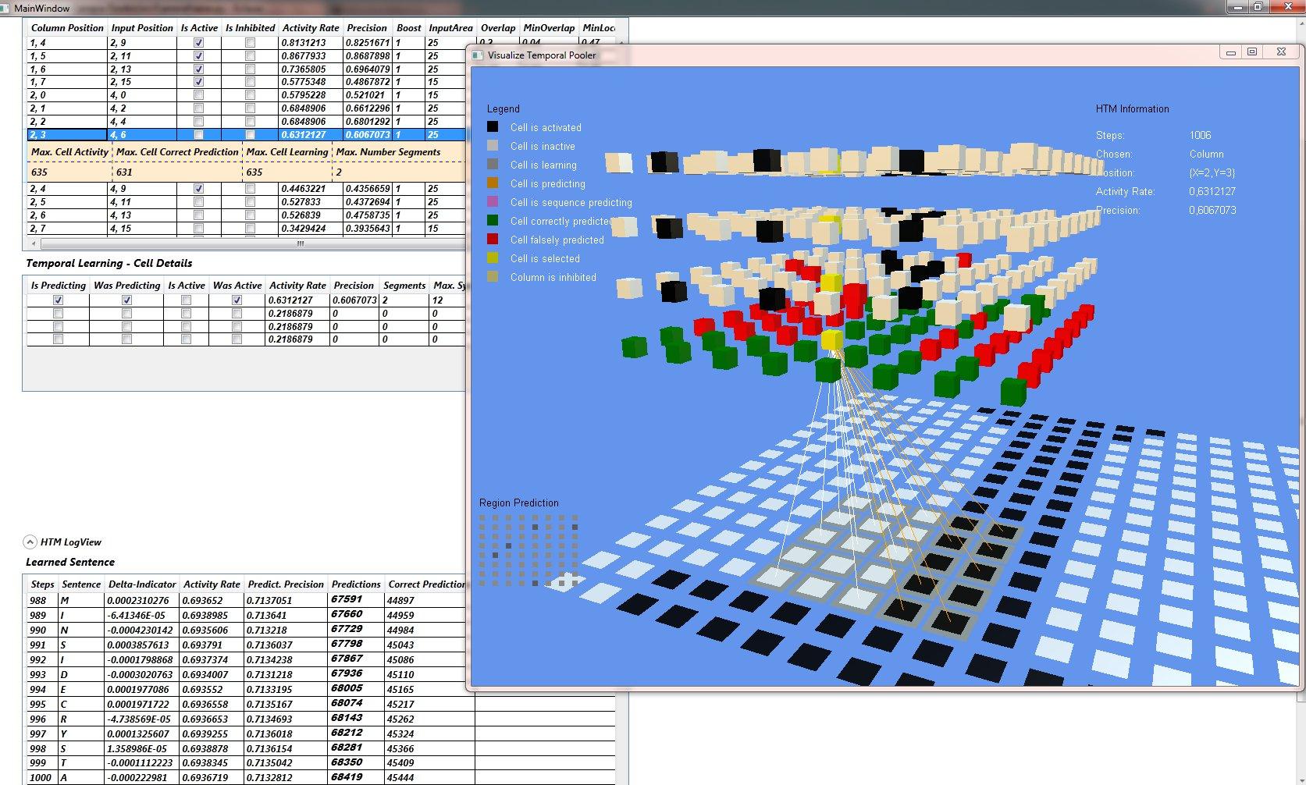This screenshot has height=785, width=1306.
Task: Minimize the Visualize Temporal Pooler window
Action: (1230, 52)
